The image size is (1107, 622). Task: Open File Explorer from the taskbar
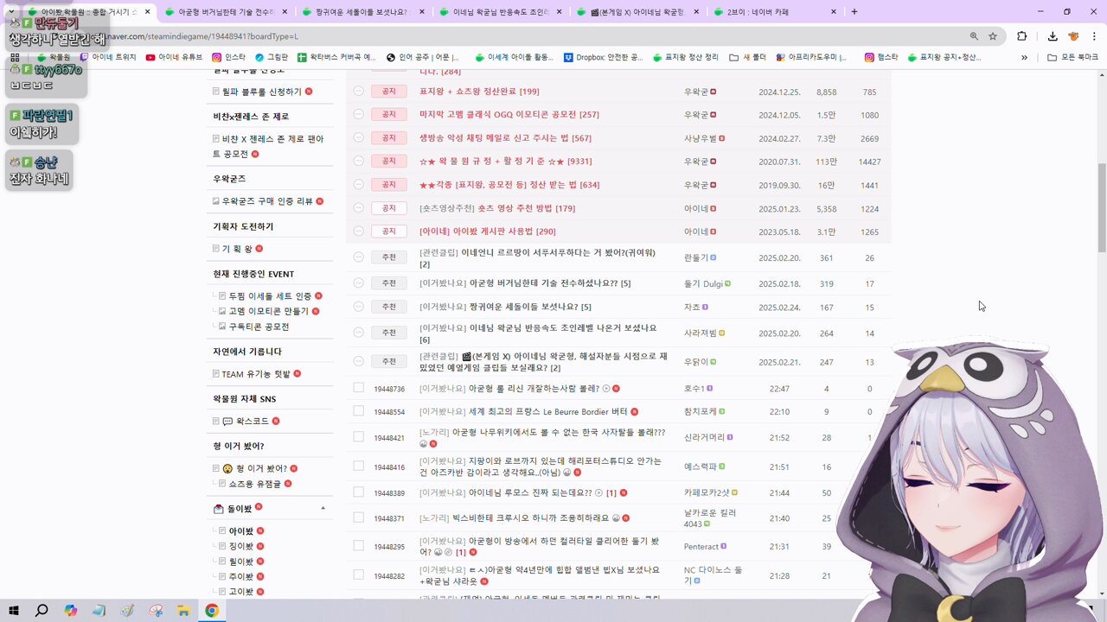[183, 611]
